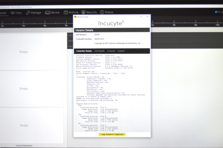This screenshot has width=223, height=148.
Task: Select the Device monitor icon
Action: (47, 13)
